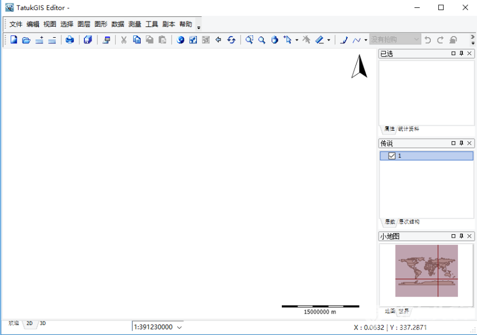This screenshot has height=335, width=477.
Task: Open the 视图 menu
Action: pyautogui.click(x=50, y=24)
